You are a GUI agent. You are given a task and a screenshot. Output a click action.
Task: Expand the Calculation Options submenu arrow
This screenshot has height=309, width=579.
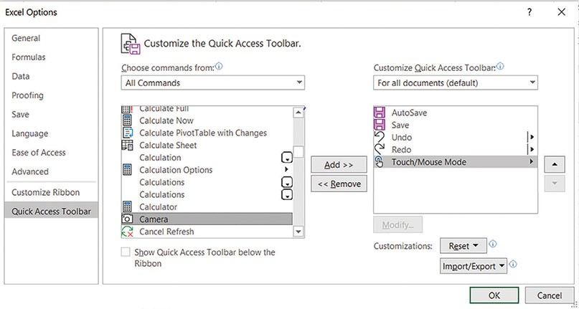(286, 169)
